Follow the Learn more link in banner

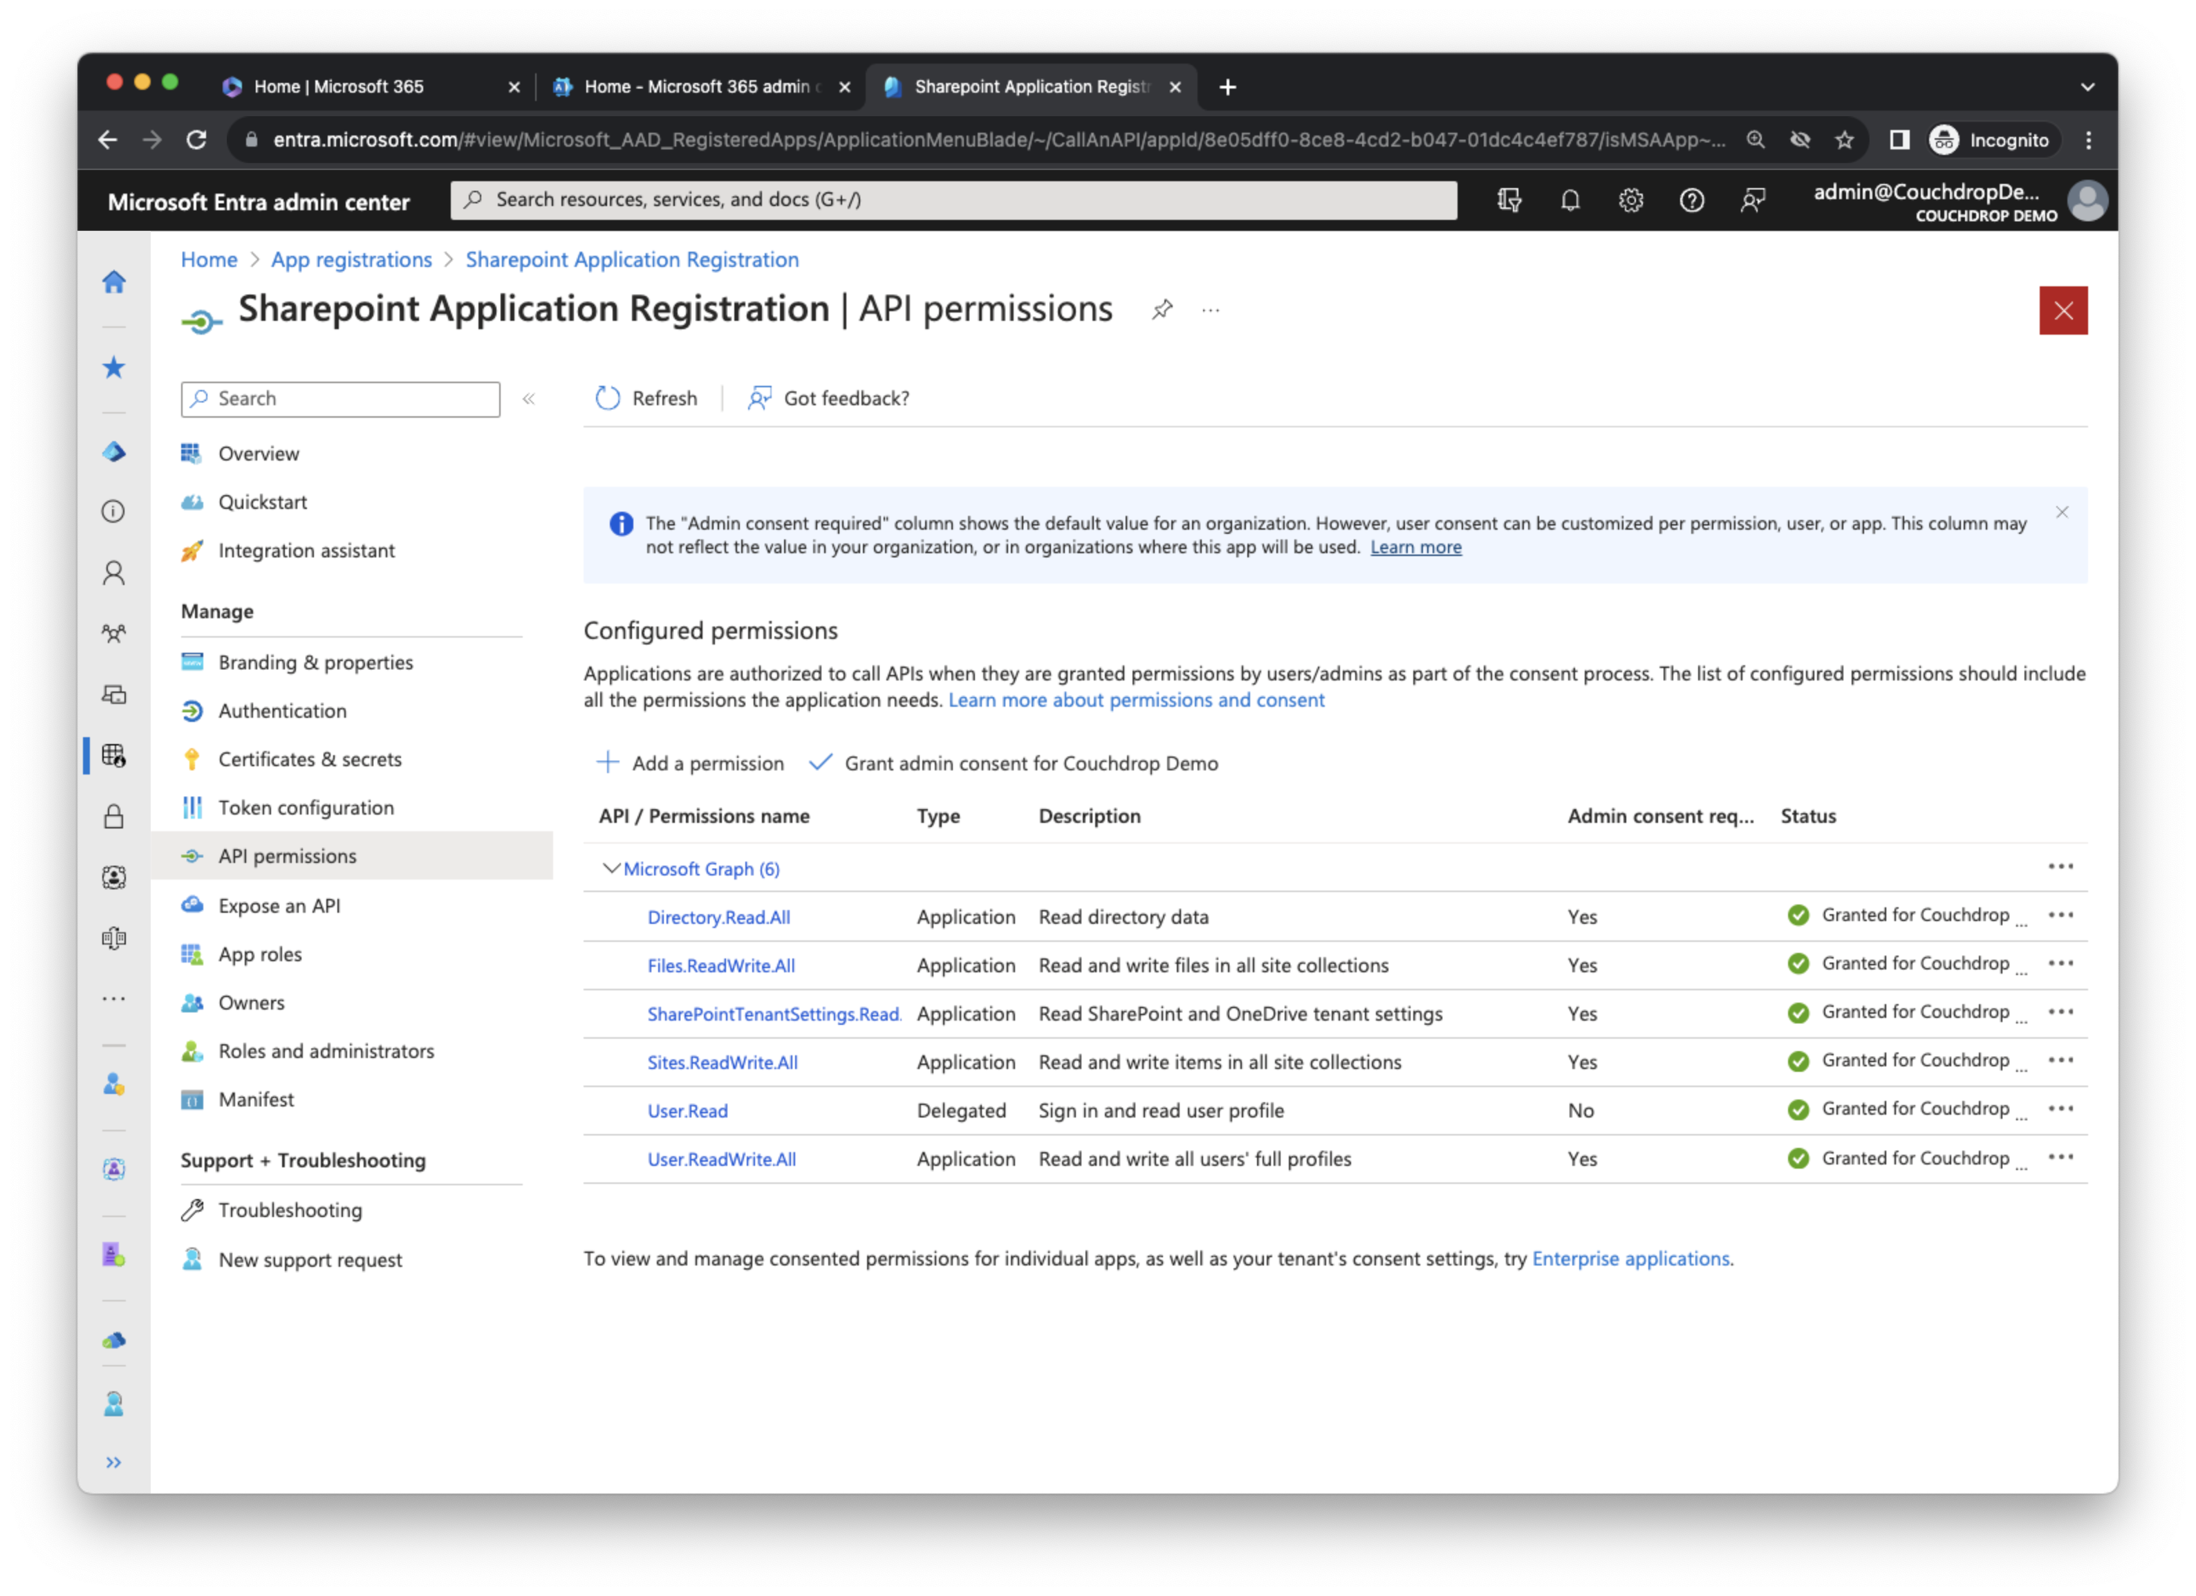(x=1415, y=547)
